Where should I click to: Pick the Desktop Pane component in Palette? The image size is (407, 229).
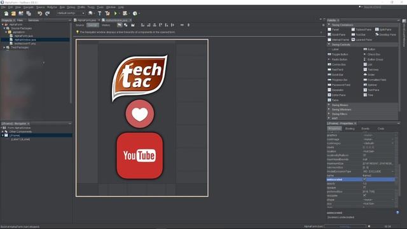point(385,34)
